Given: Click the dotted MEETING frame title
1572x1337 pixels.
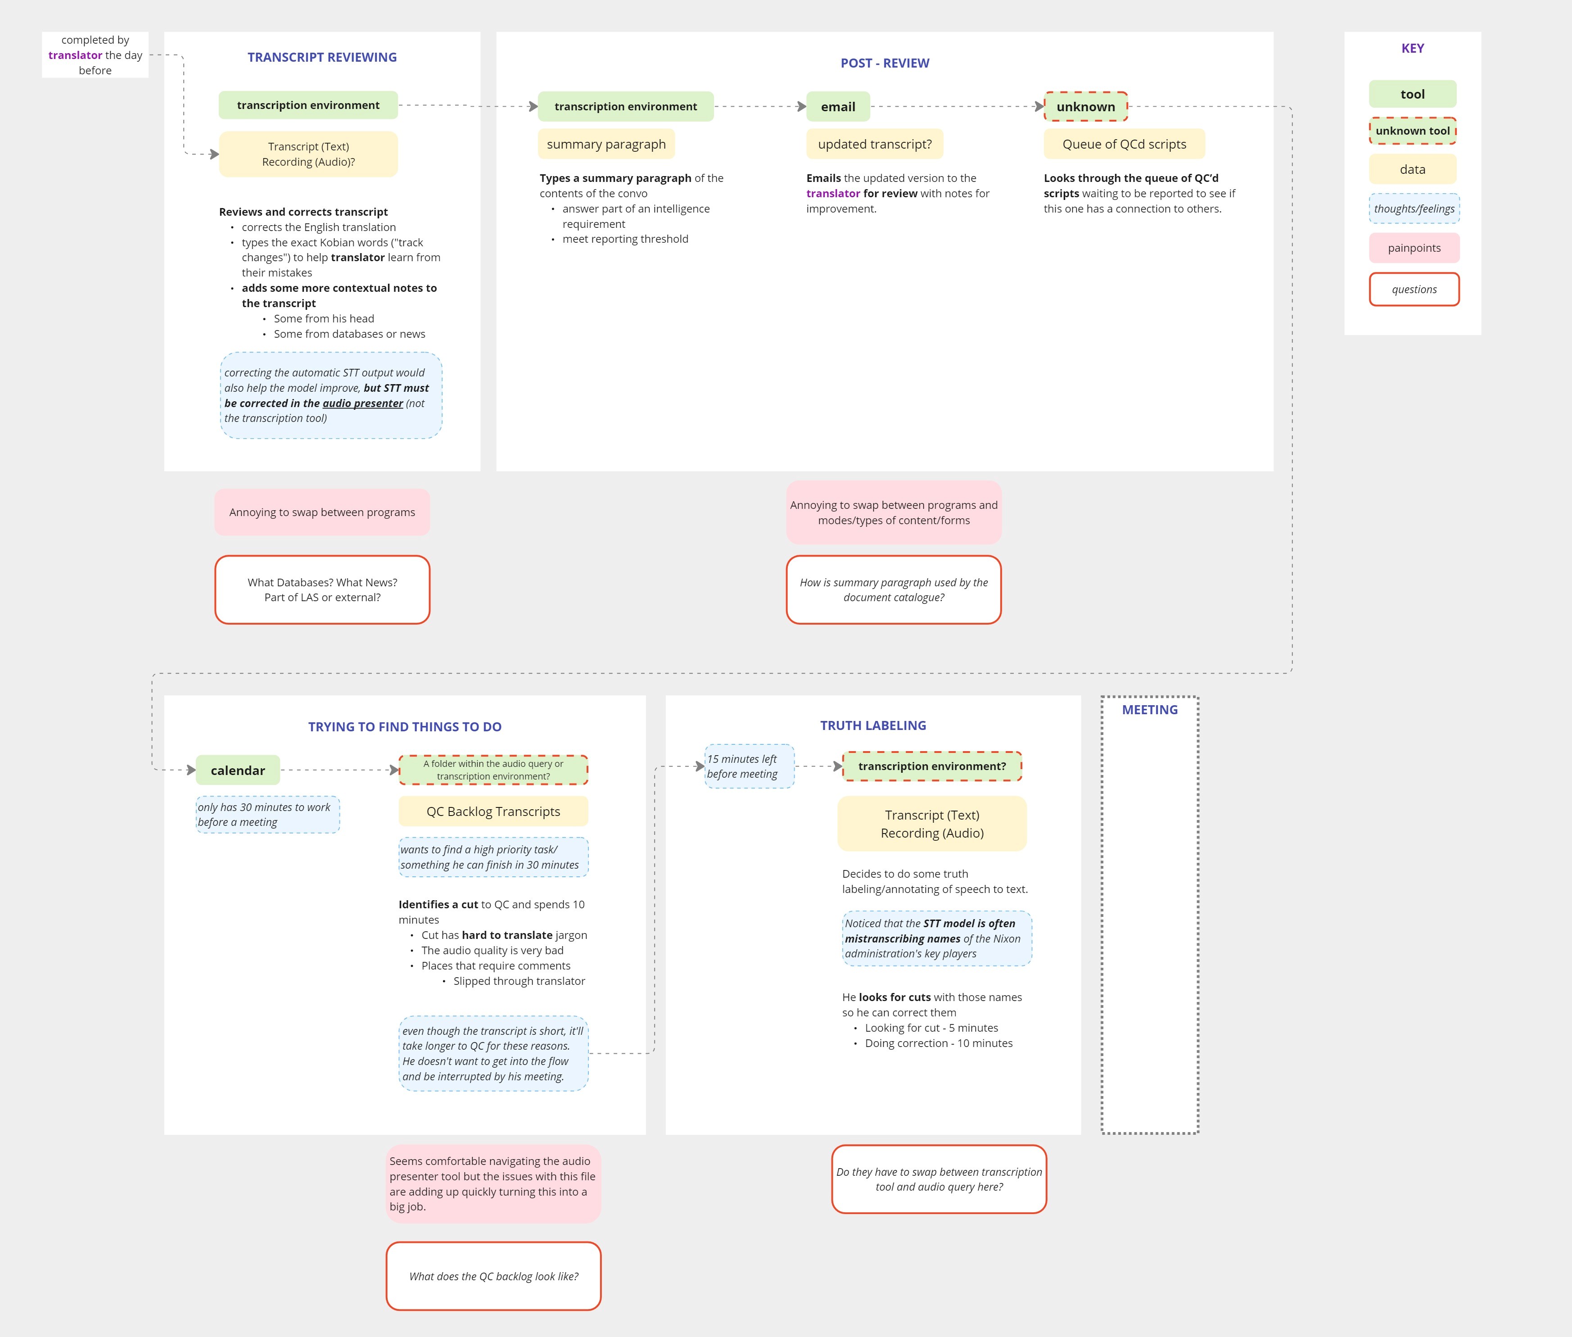Looking at the screenshot, I should (x=1149, y=709).
